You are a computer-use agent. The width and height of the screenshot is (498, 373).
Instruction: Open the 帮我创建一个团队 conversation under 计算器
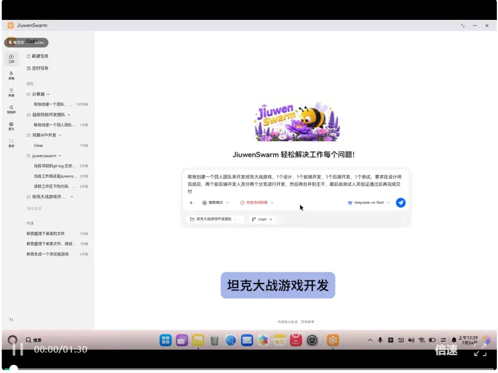(x=60, y=104)
